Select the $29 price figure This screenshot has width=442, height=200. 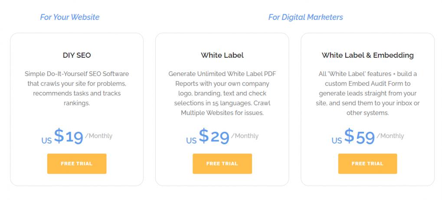[214, 137]
